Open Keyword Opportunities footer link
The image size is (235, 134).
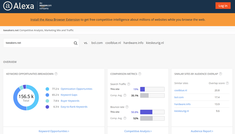point(54,131)
